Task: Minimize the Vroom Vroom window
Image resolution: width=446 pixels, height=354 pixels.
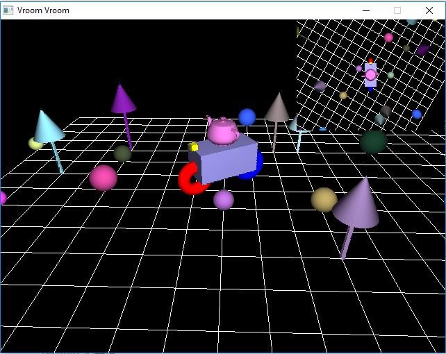Action: click(365, 10)
